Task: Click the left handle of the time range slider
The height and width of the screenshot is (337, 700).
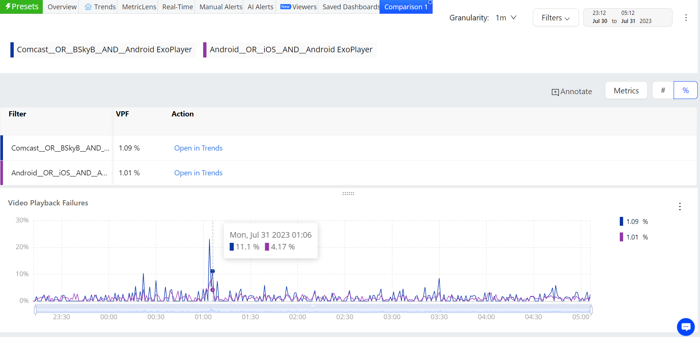Action: [36, 310]
